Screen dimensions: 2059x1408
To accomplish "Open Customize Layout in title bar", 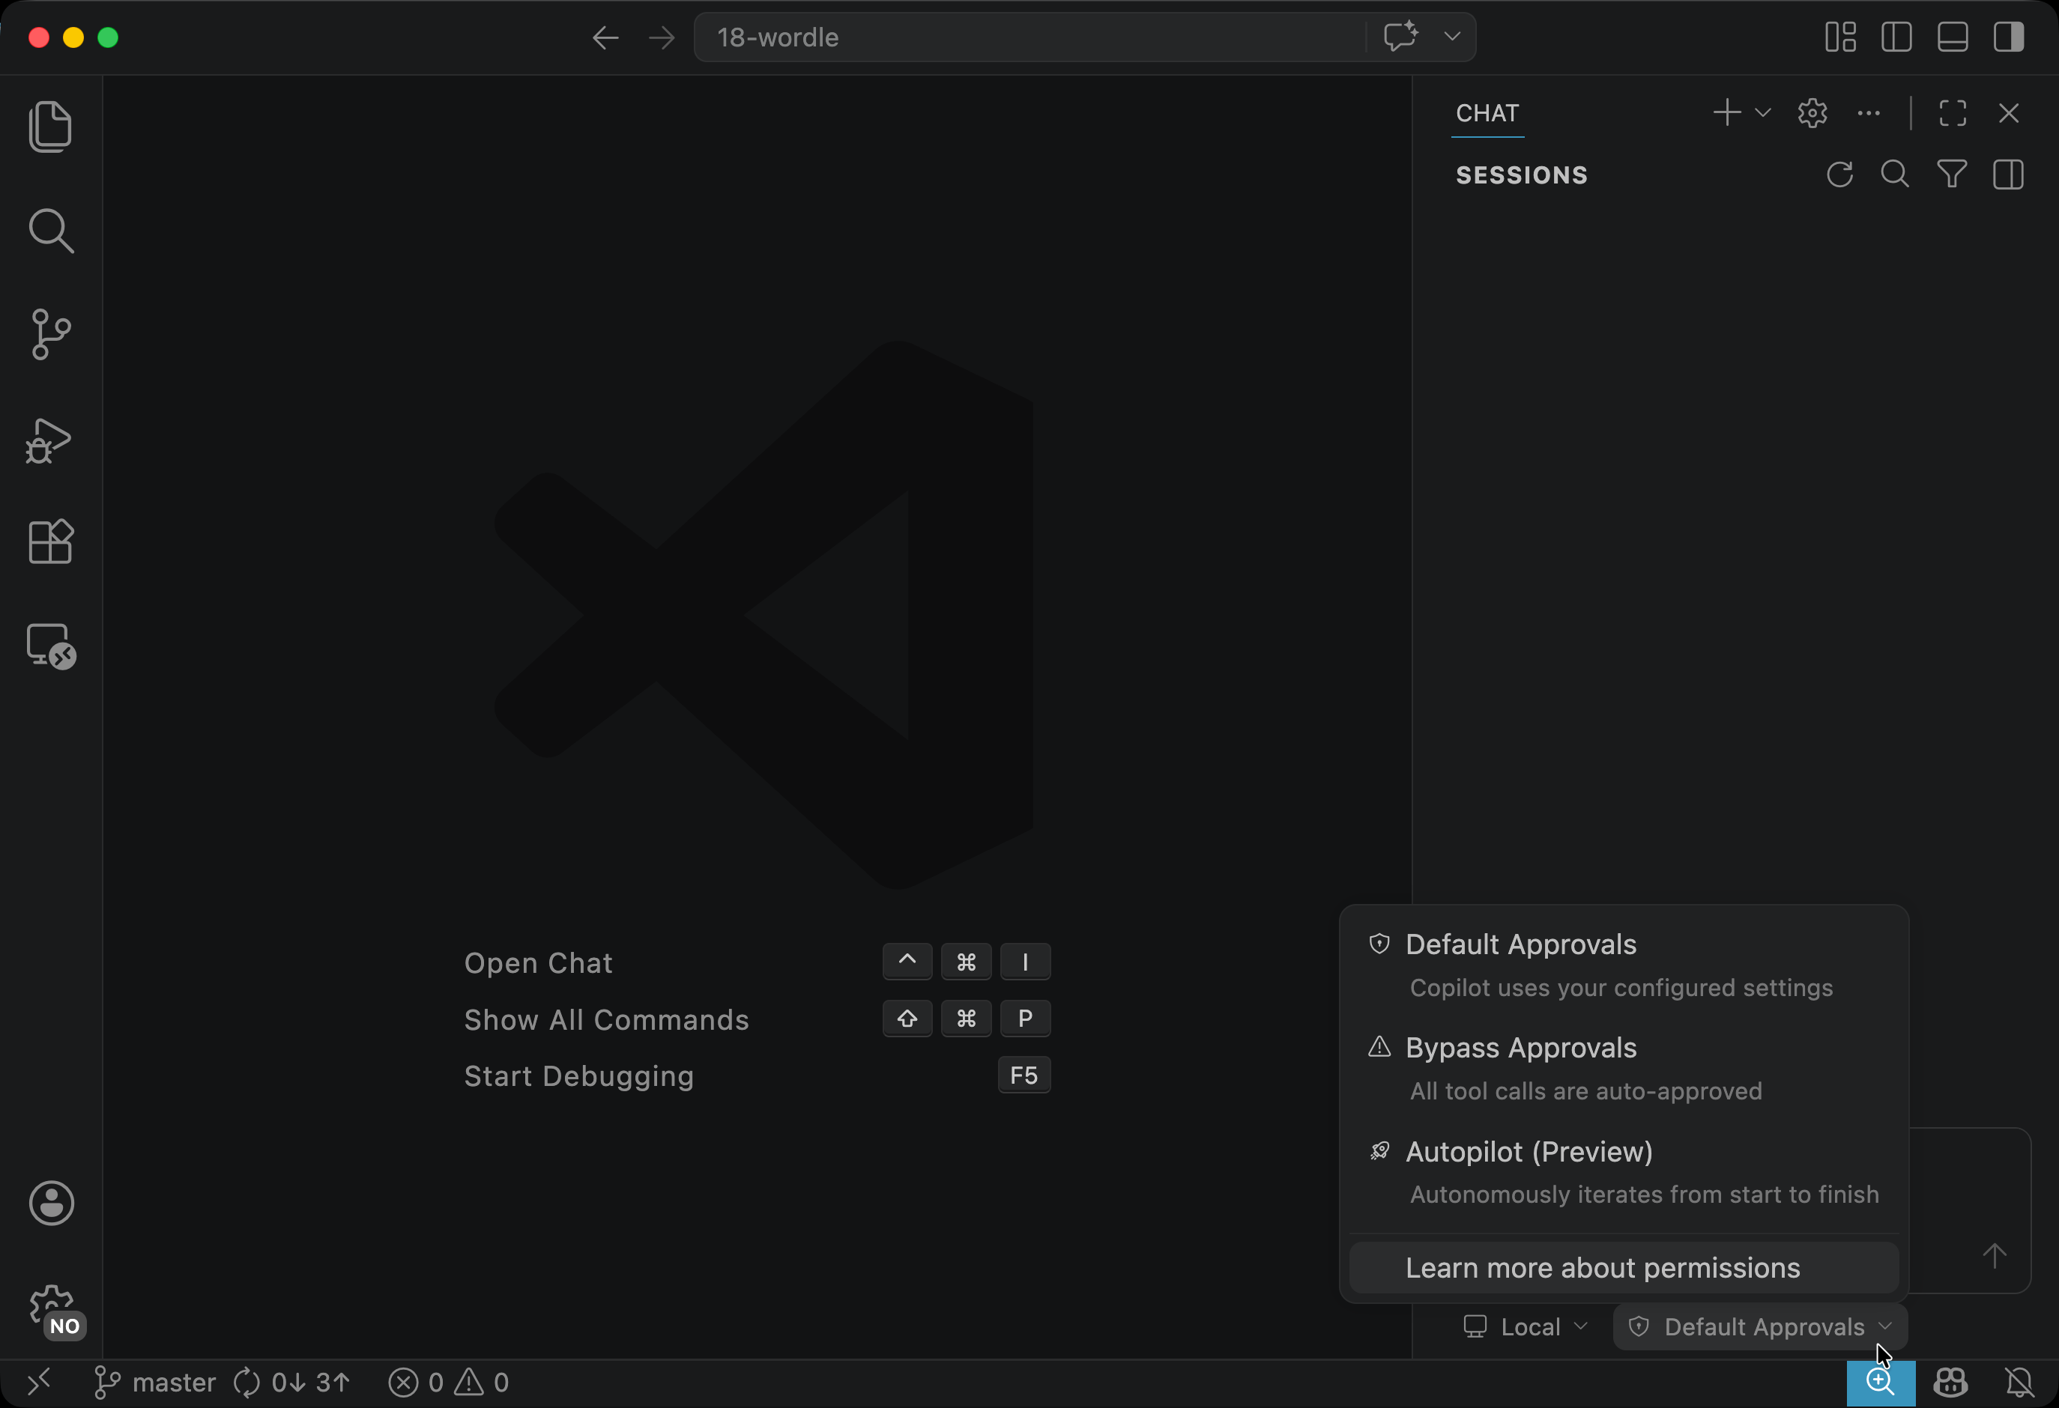I will [1840, 37].
